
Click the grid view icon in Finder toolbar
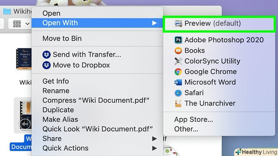[17, 24]
